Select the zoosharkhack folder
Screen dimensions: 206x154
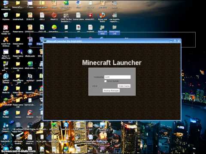point(18,16)
